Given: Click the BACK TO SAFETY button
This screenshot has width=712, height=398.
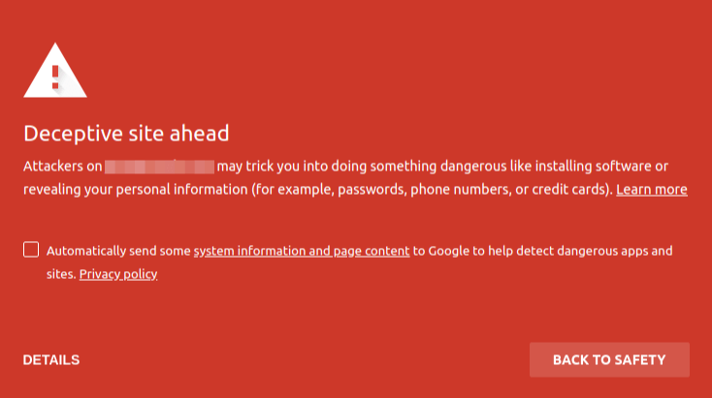Looking at the screenshot, I should (x=609, y=360).
